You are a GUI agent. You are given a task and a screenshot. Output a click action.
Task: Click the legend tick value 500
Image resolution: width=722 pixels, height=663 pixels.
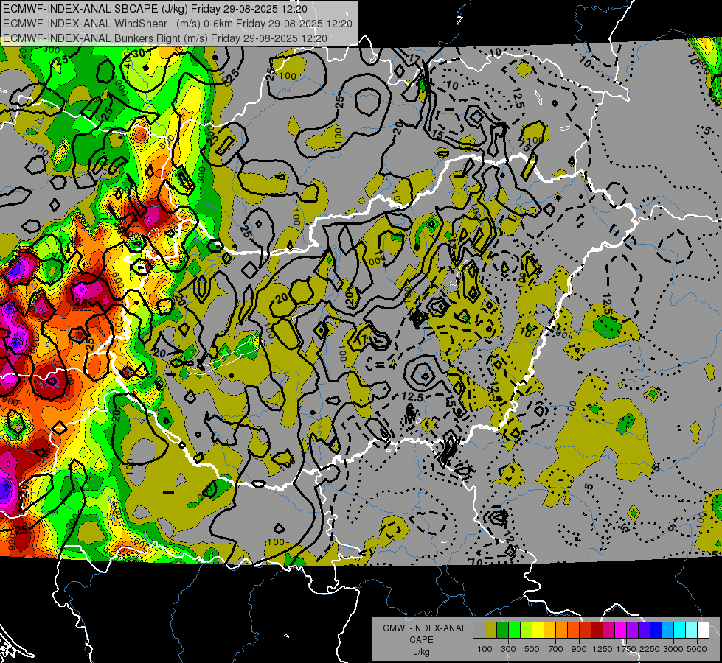coord(532,649)
